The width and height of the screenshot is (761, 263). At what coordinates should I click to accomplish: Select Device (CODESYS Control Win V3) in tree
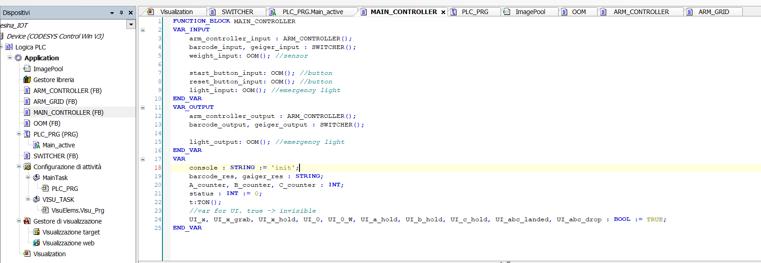click(55, 36)
